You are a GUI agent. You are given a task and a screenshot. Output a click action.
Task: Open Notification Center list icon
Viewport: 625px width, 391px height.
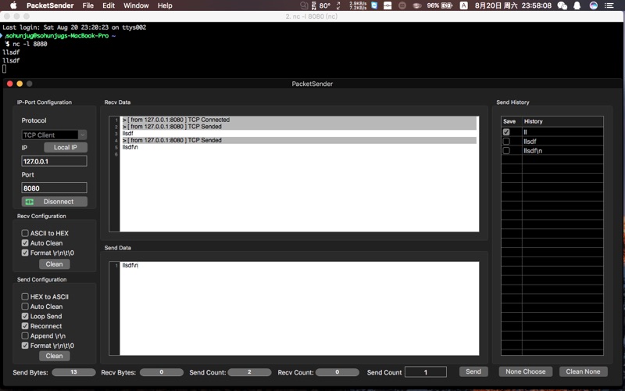[609, 5]
